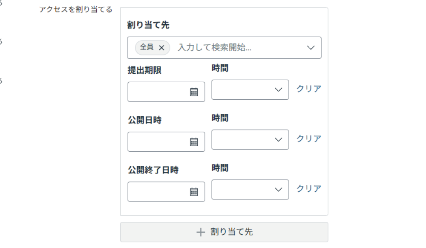
Task: Click the 提出期限 field label
Action: click(x=144, y=70)
